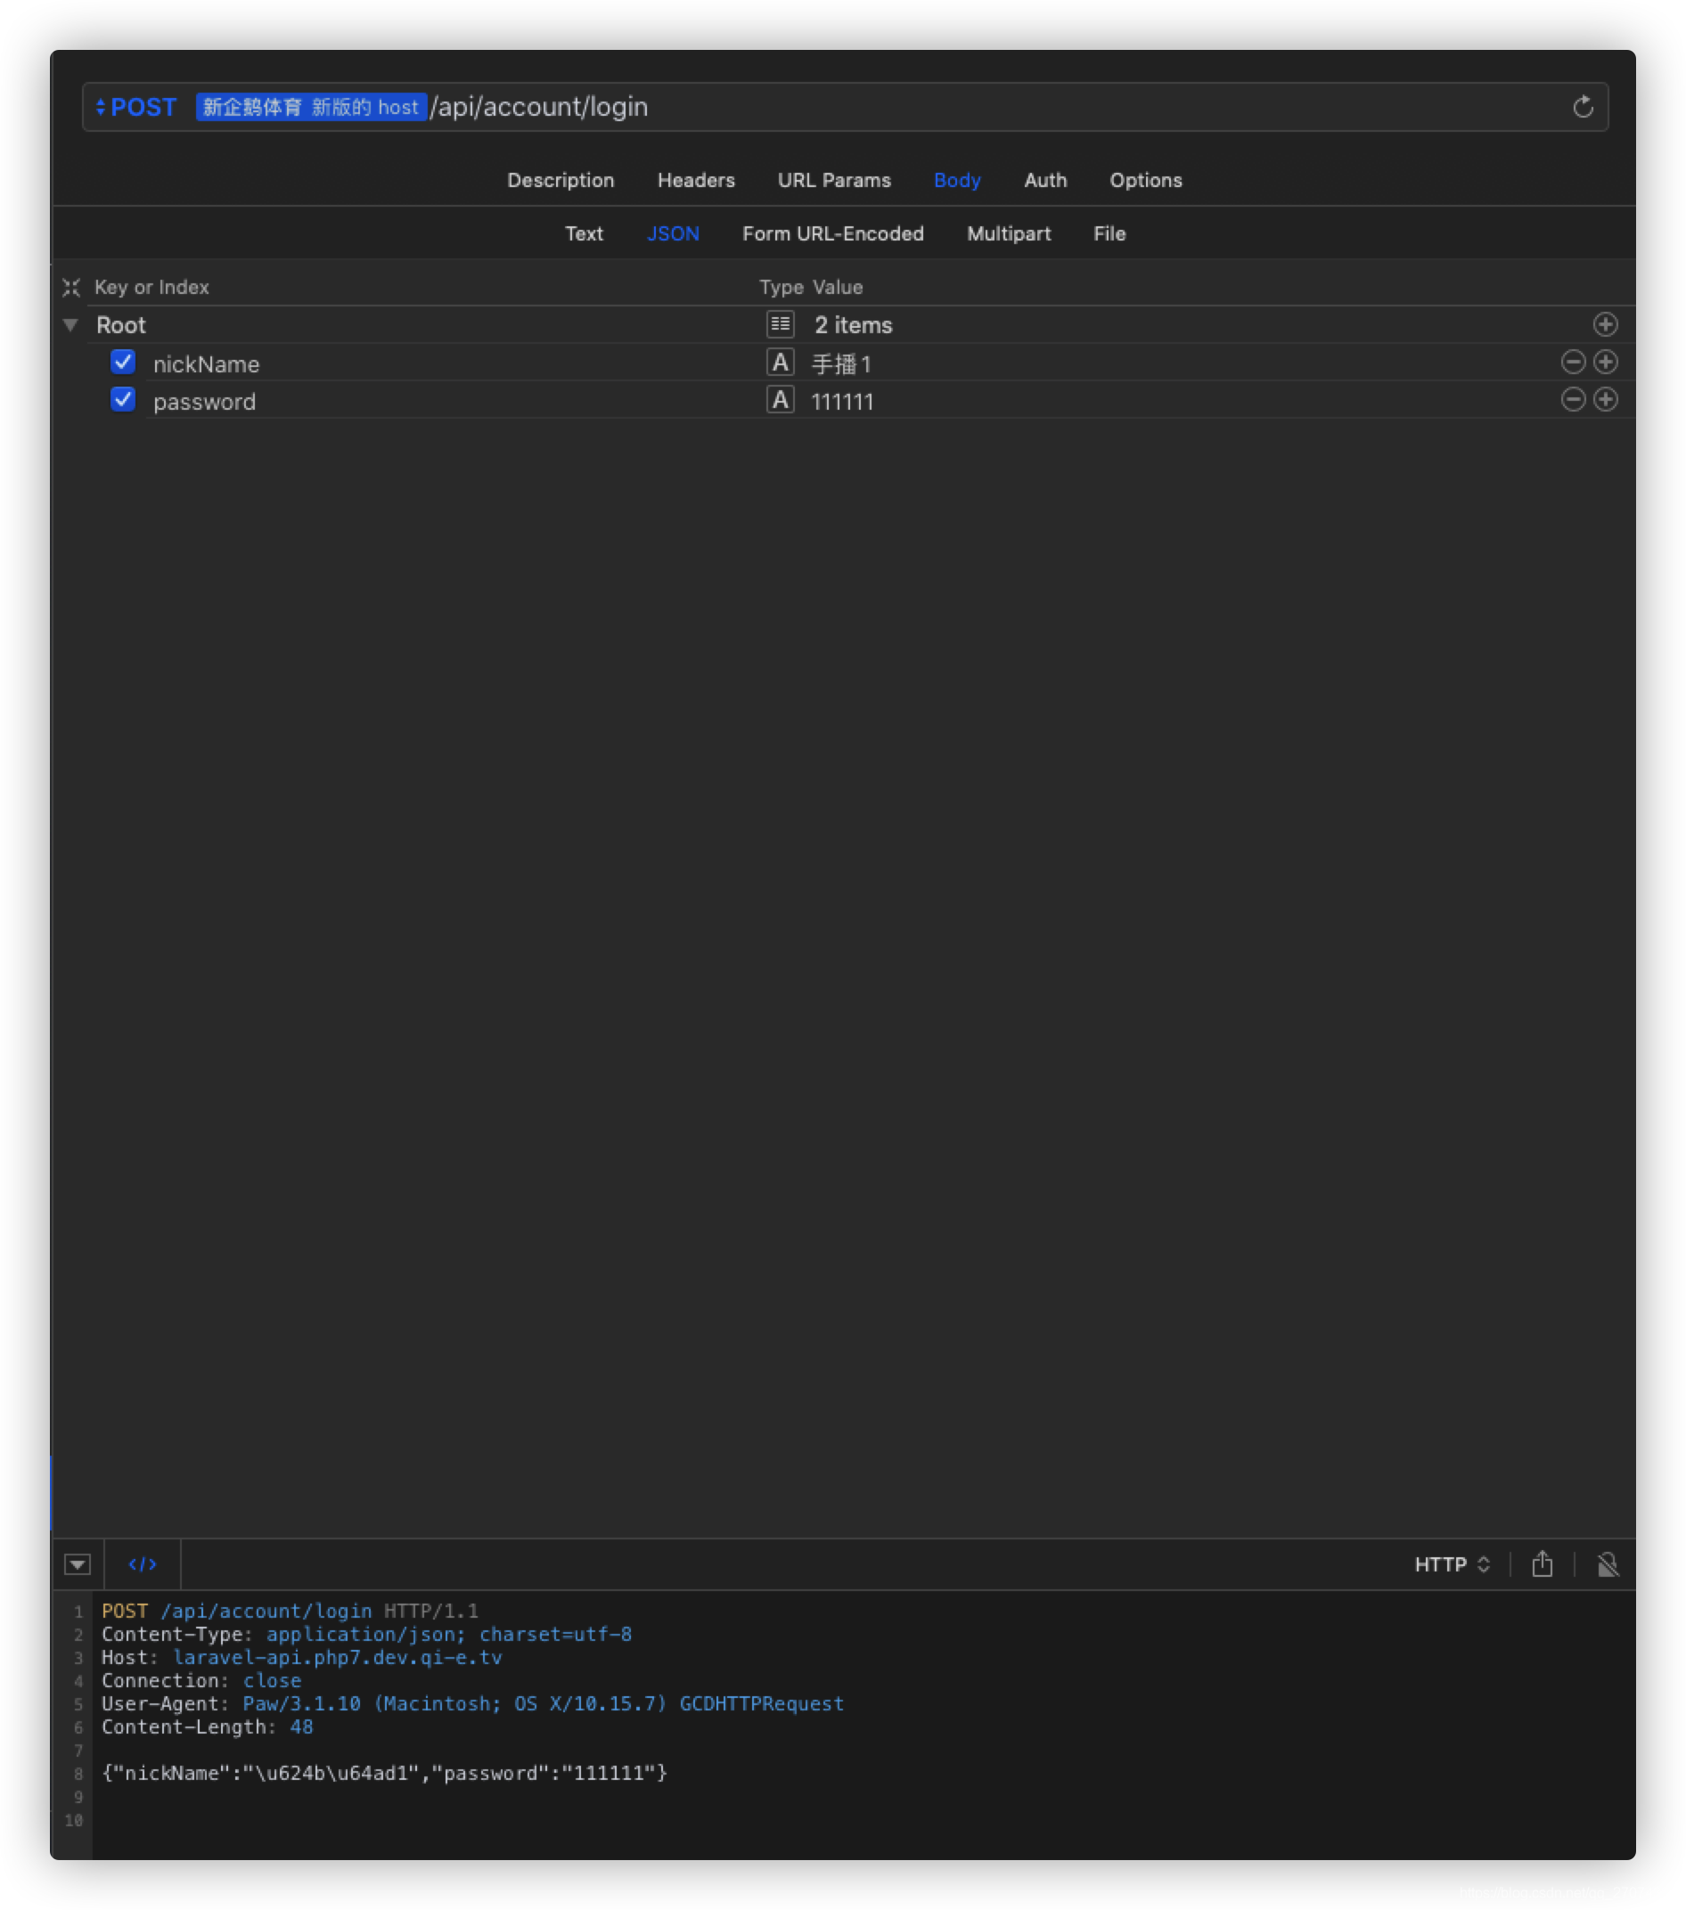Open the HTTP format selector
Screen dimensions: 1686x1910
(x=1452, y=1564)
